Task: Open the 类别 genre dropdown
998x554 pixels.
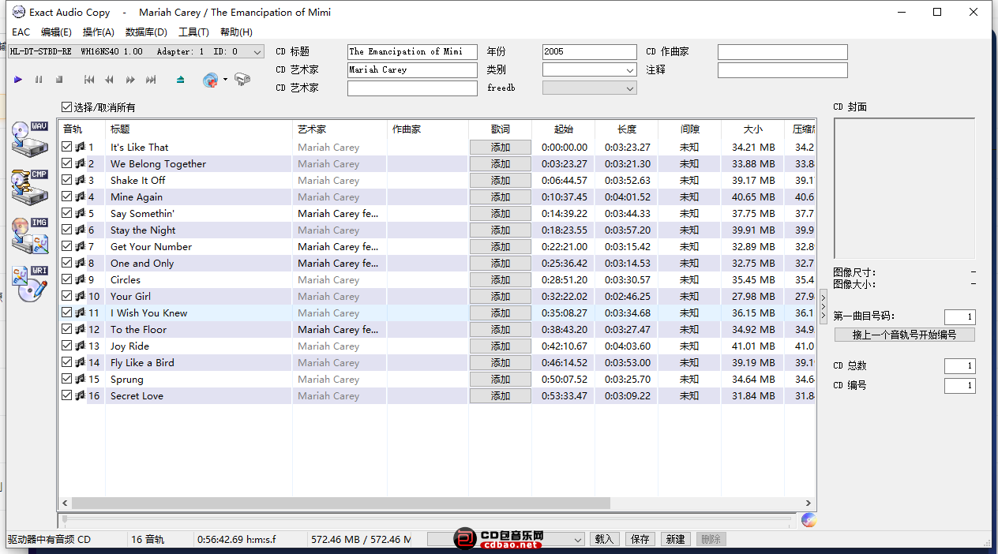Action: [589, 70]
